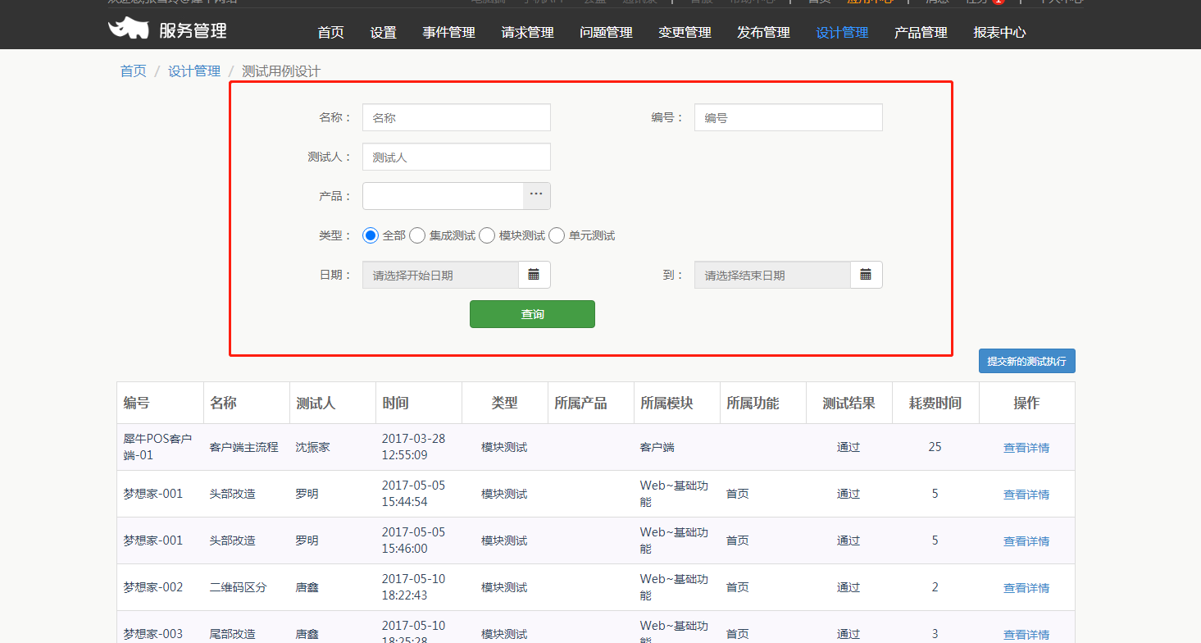
Task: Click the 测试结果 column header
Action: [849, 403]
